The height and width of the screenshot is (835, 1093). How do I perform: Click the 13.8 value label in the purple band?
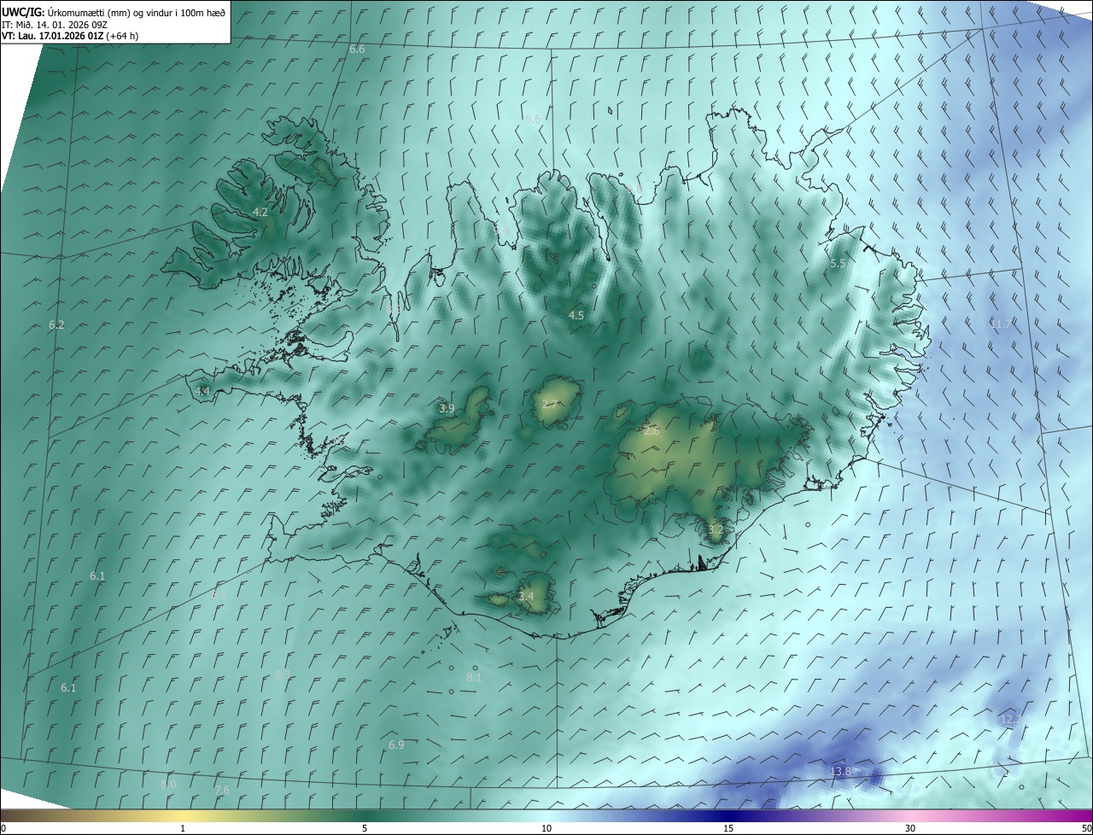(x=841, y=771)
